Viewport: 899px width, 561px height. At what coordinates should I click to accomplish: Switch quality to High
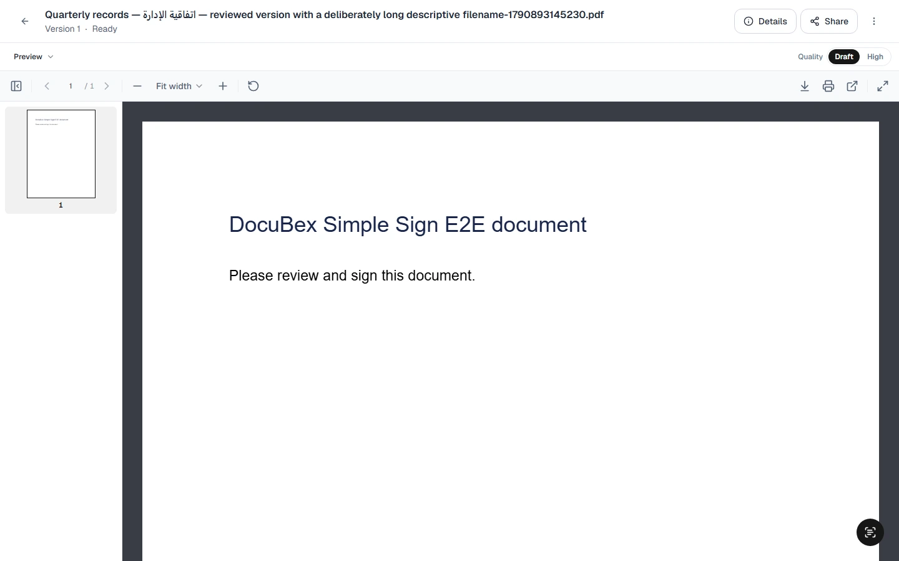click(x=875, y=57)
